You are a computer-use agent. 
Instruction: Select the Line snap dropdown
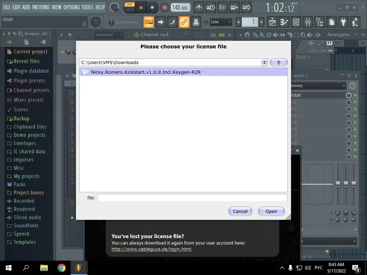click(221, 22)
